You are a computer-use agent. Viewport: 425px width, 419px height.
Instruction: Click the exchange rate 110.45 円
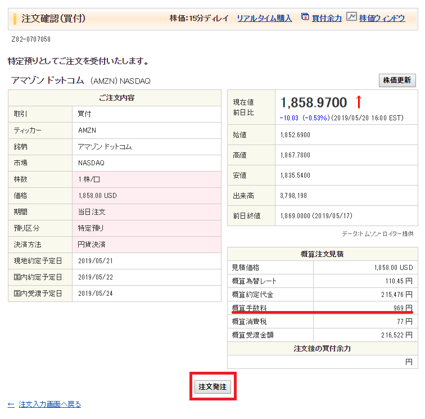399,281
